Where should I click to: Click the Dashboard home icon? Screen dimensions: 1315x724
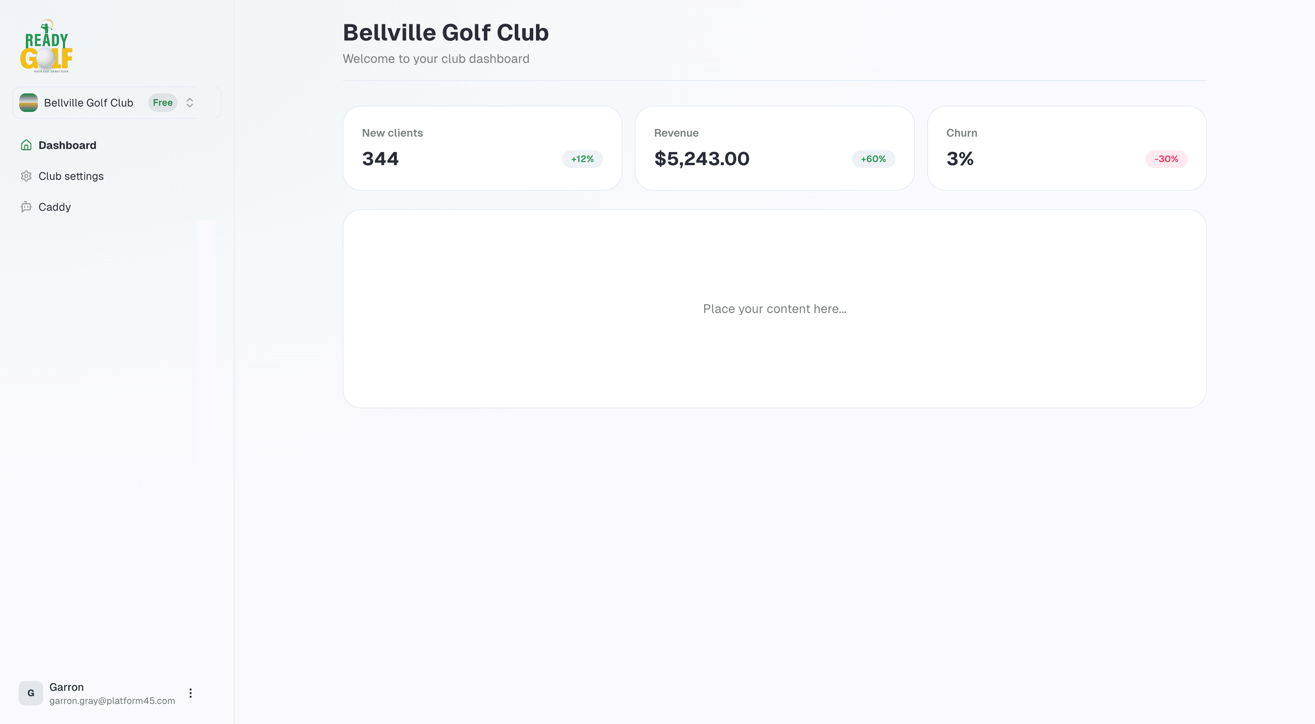point(26,145)
